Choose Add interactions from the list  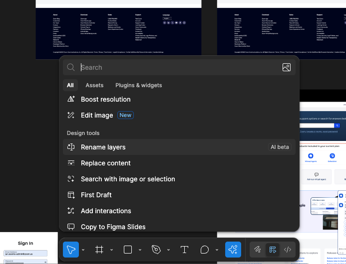[106, 211]
